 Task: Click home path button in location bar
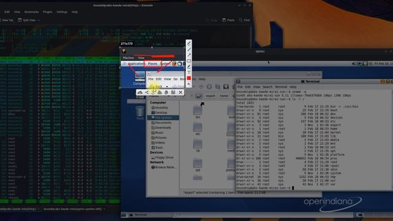[224, 96]
